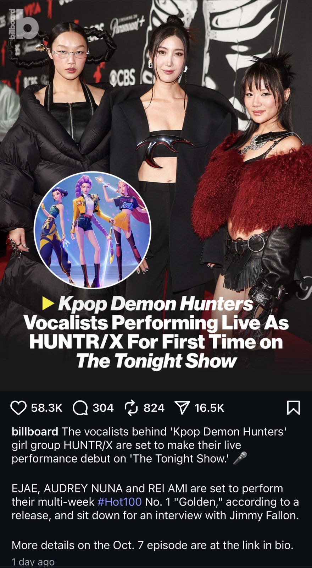Tap the microphone emoji in the caption
This screenshot has width=312, height=568.
click(240, 458)
